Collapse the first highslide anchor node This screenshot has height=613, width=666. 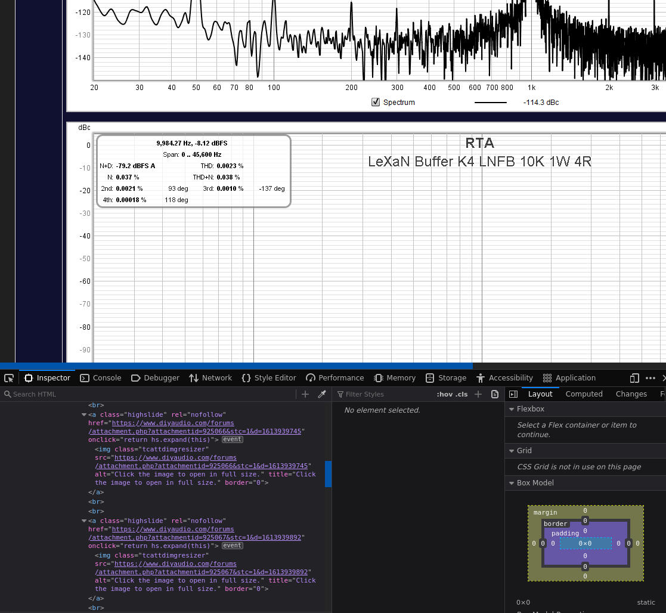83,414
